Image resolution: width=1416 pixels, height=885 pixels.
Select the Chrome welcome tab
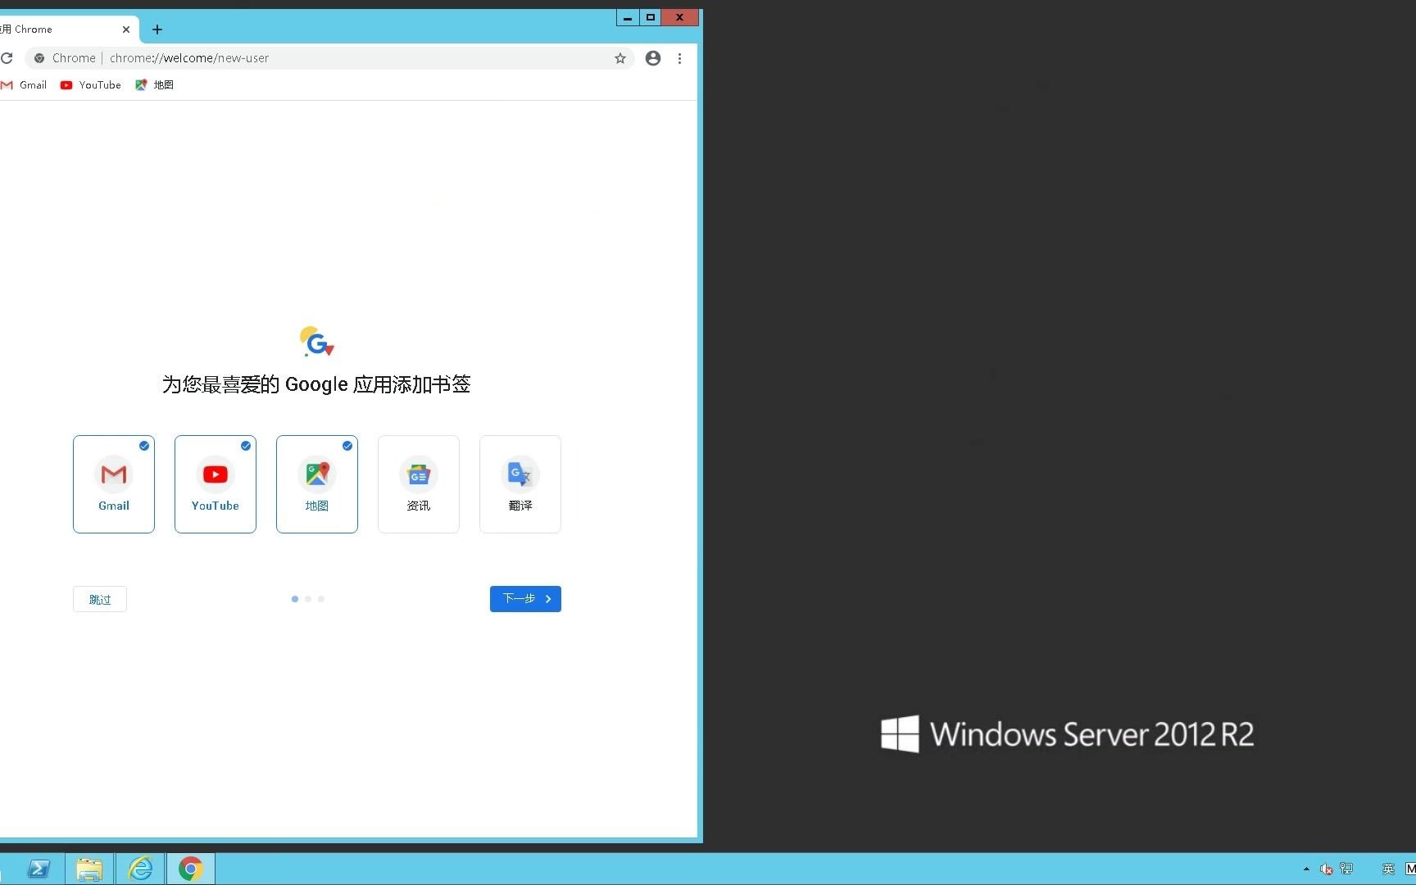(x=67, y=29)
